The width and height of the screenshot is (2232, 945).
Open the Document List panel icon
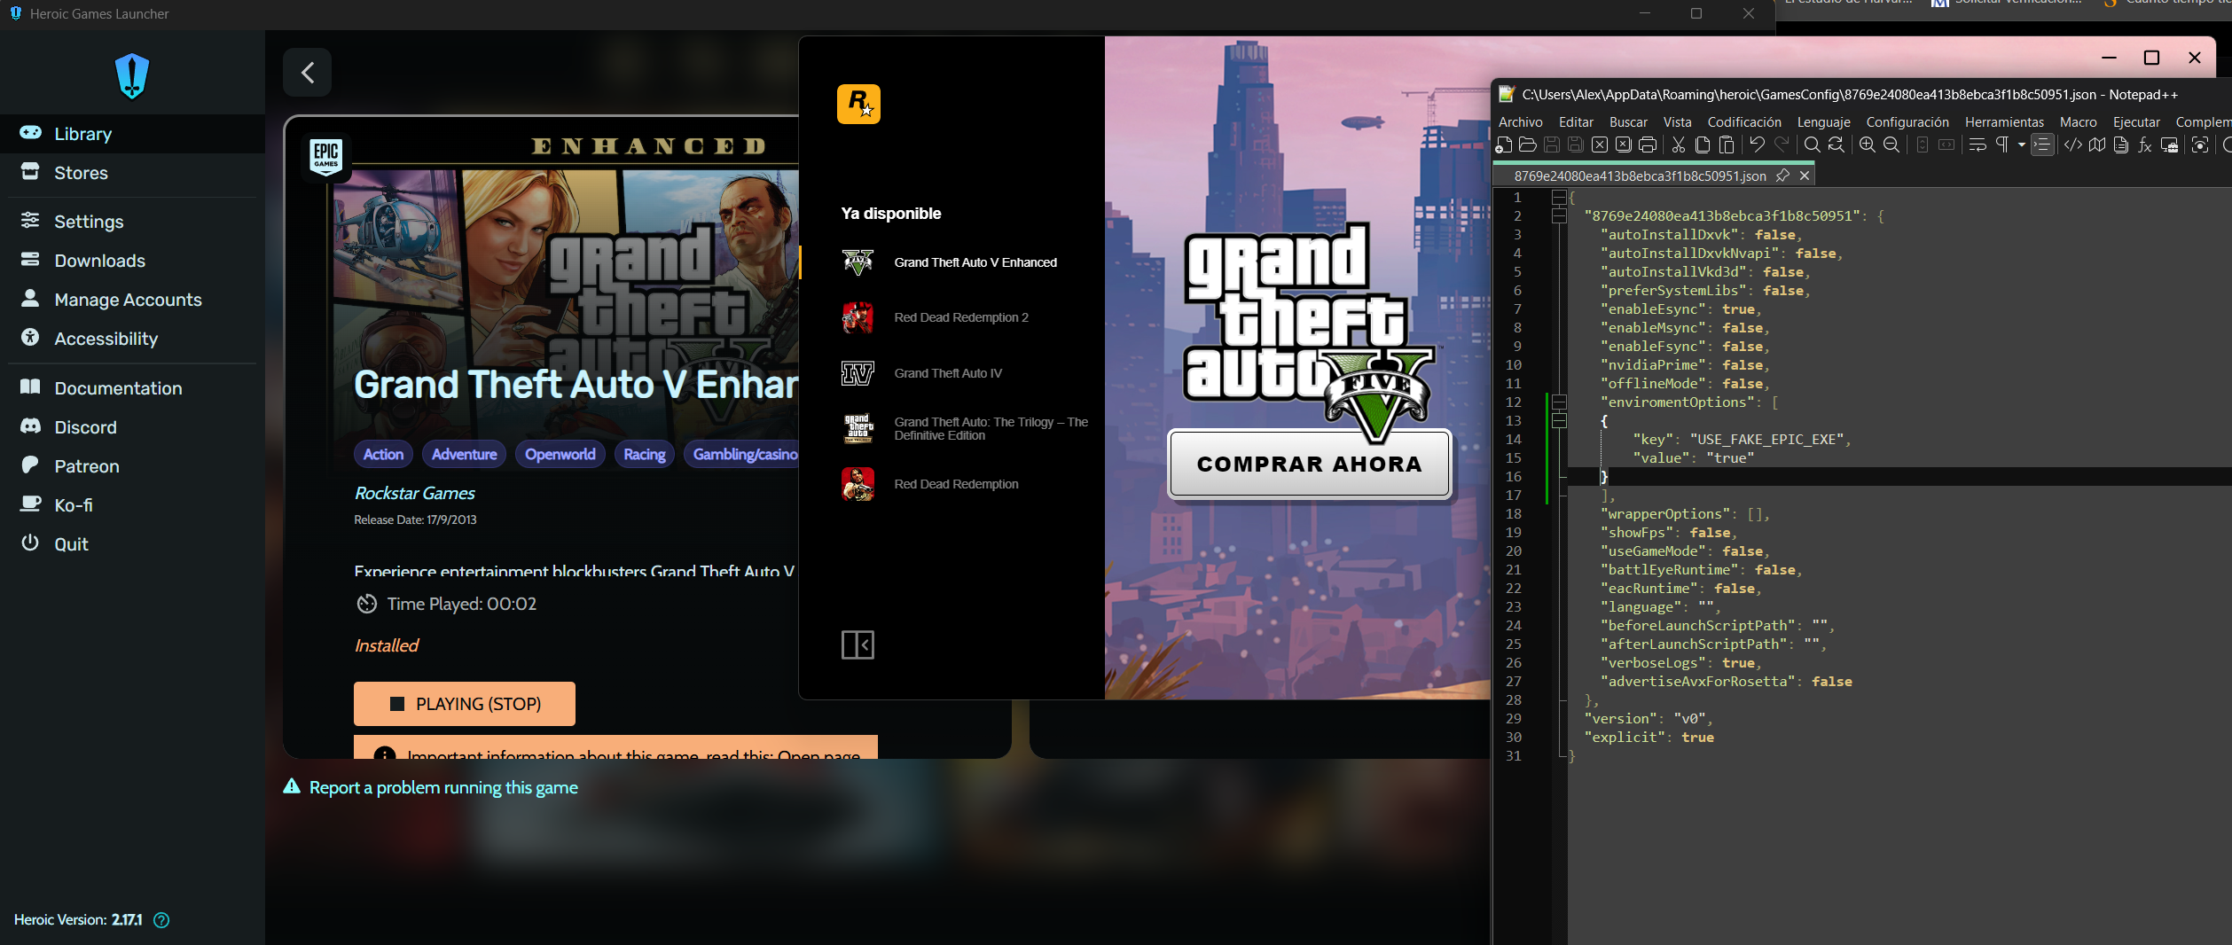[x=2121, y=145]
